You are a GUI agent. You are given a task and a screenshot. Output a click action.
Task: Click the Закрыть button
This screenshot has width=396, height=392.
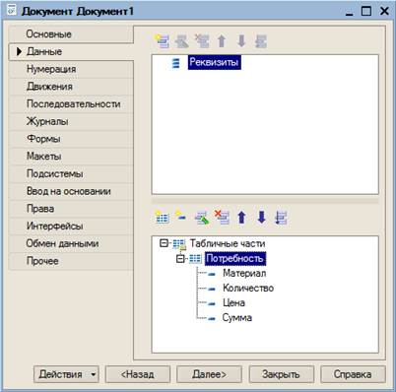click(281, 374)
